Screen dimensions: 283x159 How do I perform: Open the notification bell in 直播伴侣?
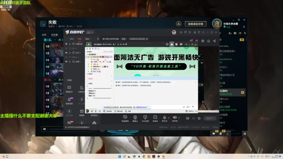(208, 41)
